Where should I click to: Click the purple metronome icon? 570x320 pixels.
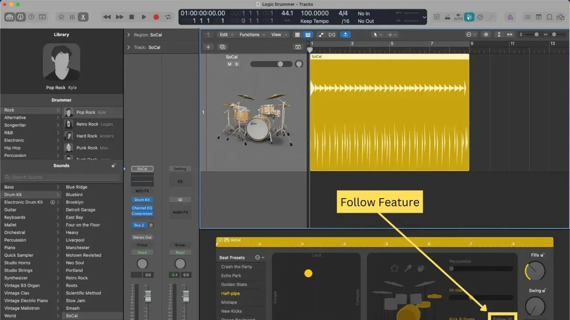(510, 17)
